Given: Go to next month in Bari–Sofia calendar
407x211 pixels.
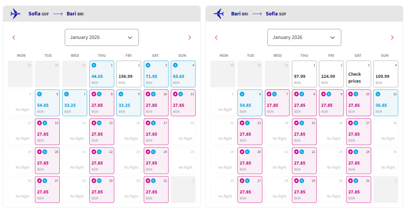Looking at the screenshot, I should pos(392,38).
